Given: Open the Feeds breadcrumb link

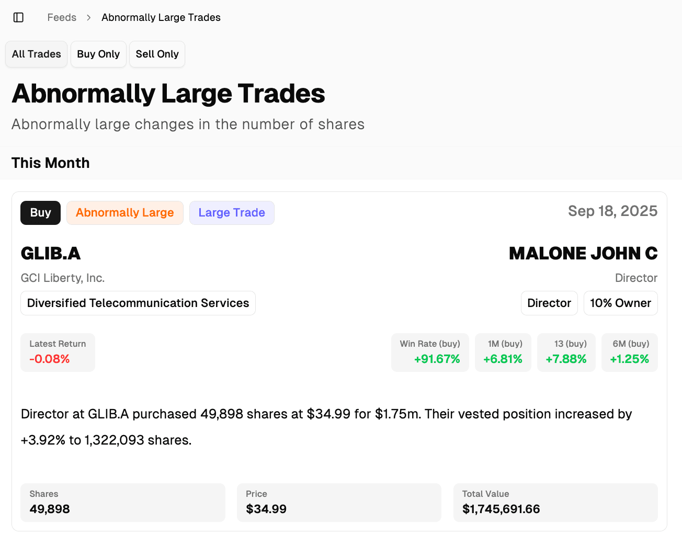Looking at the screenshot, I should tap(61, 17).
